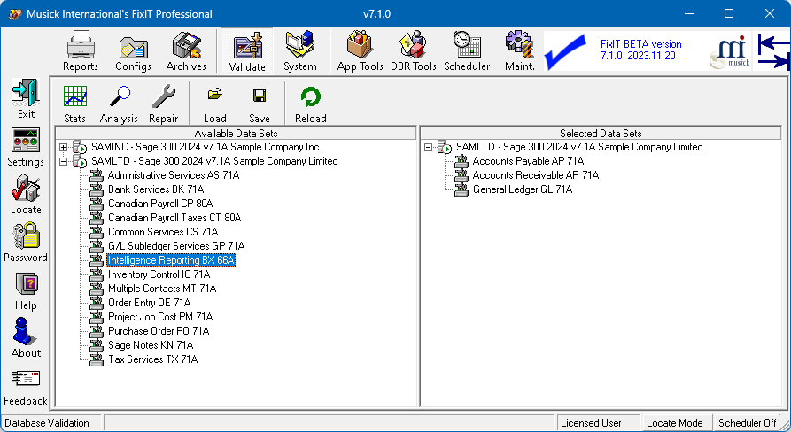Click the musick logo image

pyautogui.click(x=730, y=51)
